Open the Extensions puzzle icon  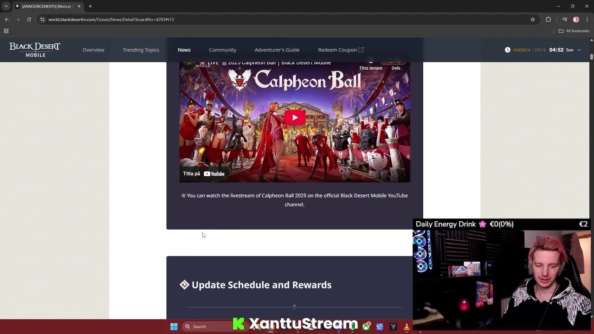click(x=549, y=19)
